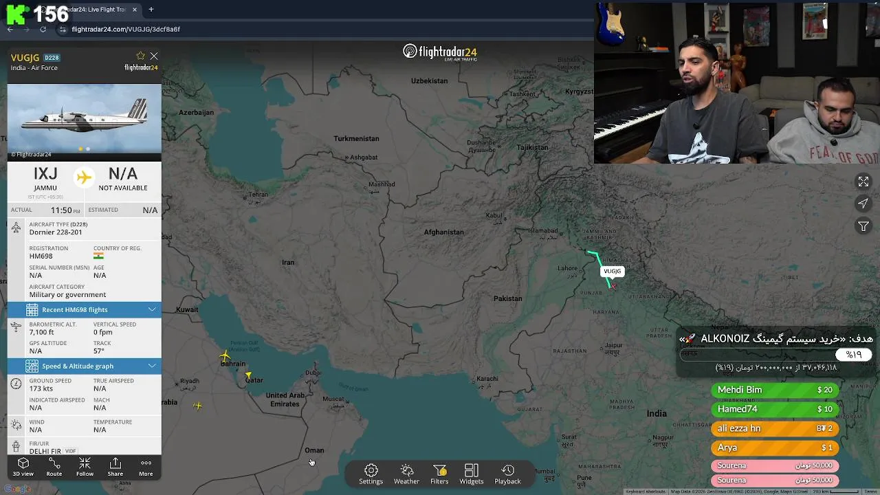Click the India flag country of registration
The image size is (880, 495).
click(x=98, y=256)
